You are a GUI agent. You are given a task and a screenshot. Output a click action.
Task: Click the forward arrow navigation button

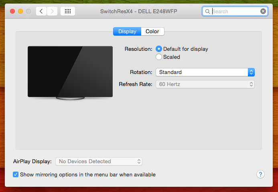52,12
